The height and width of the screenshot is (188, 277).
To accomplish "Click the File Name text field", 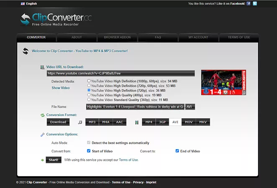I will (135, 107).
